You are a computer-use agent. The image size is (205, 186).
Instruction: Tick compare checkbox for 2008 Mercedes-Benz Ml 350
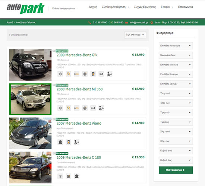click(54, 85)
